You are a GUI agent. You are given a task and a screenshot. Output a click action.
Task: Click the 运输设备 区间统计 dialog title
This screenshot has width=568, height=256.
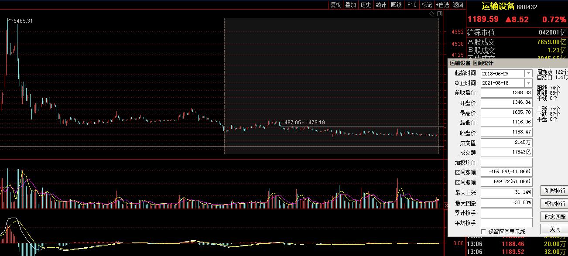[472, 63]
